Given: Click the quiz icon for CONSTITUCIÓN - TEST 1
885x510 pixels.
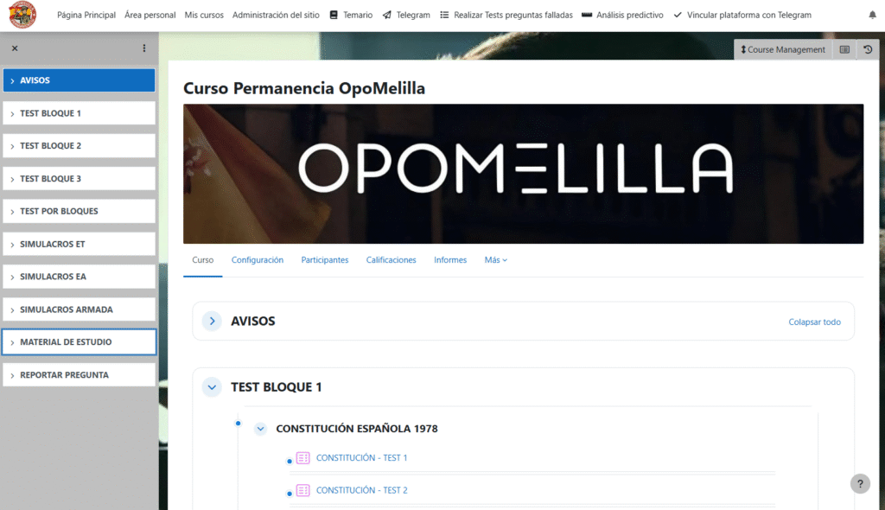Looking at the screenshot, I should point(303,458).
